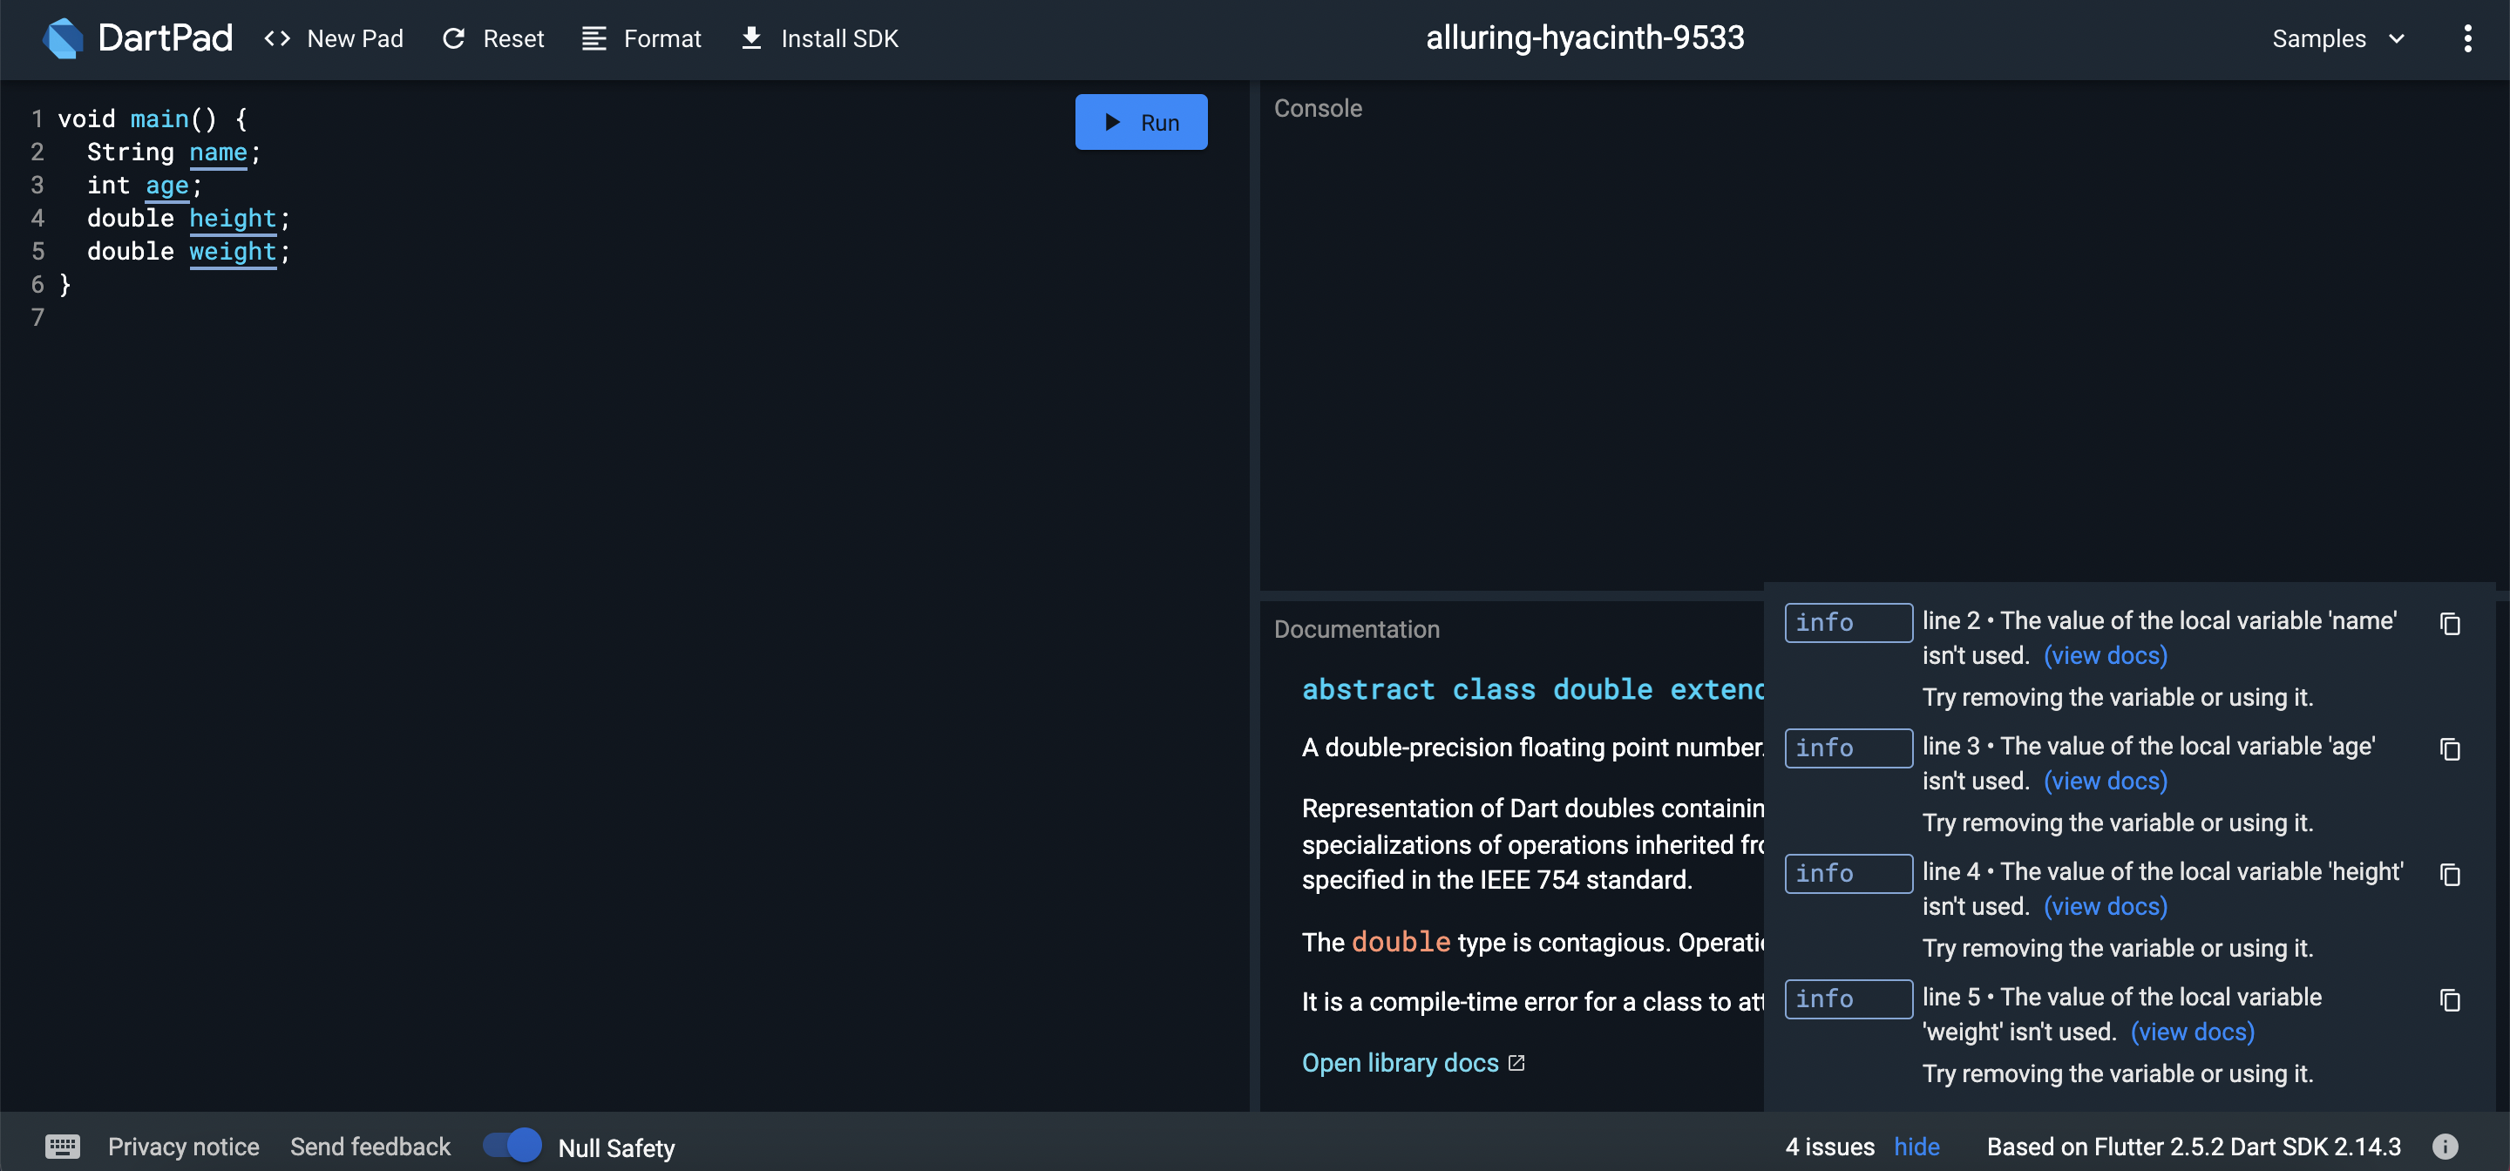Click the Reset circular arrow icon

click(x=454, y=38)
